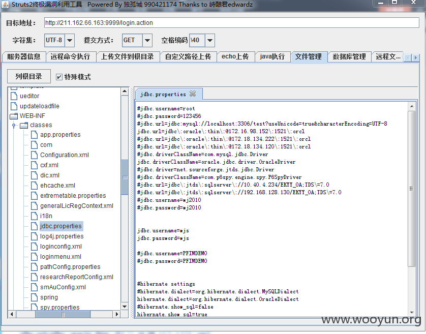
Task: Switch to 上传文件到根目录 tab
Action: [x=128, y=56]
